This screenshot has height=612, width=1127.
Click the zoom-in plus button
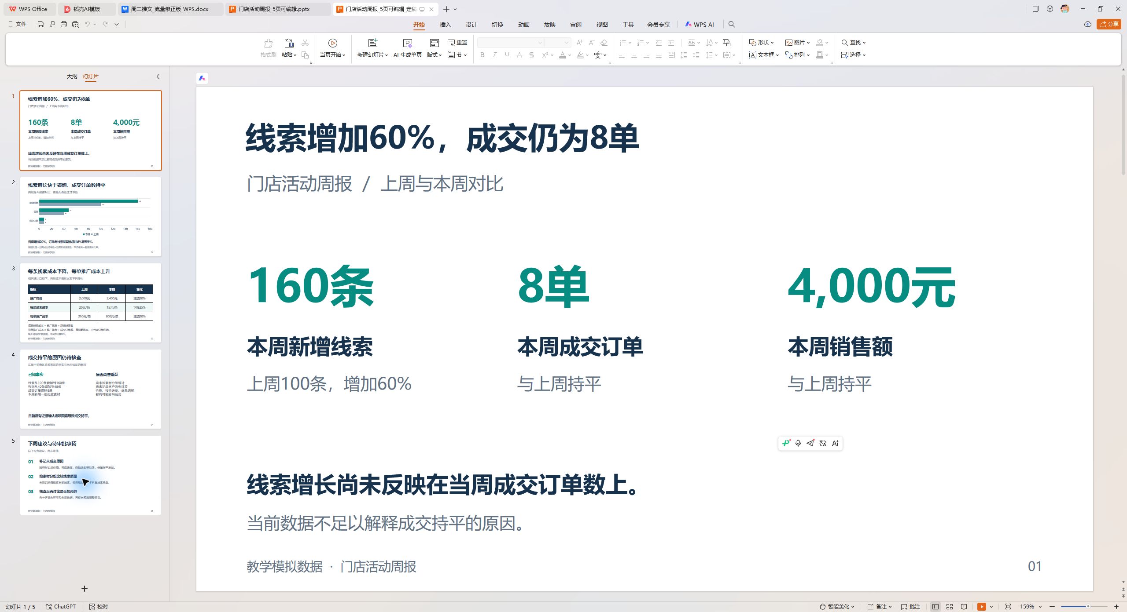click(x=1116, y=606)
